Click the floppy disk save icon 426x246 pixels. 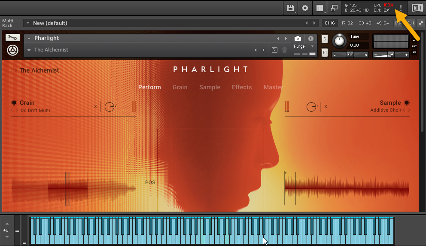pos(291,8)
